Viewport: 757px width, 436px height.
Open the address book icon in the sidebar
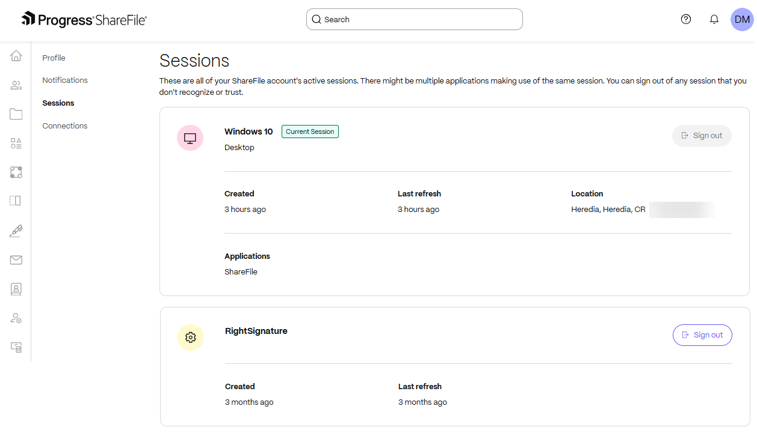point(16,289)
